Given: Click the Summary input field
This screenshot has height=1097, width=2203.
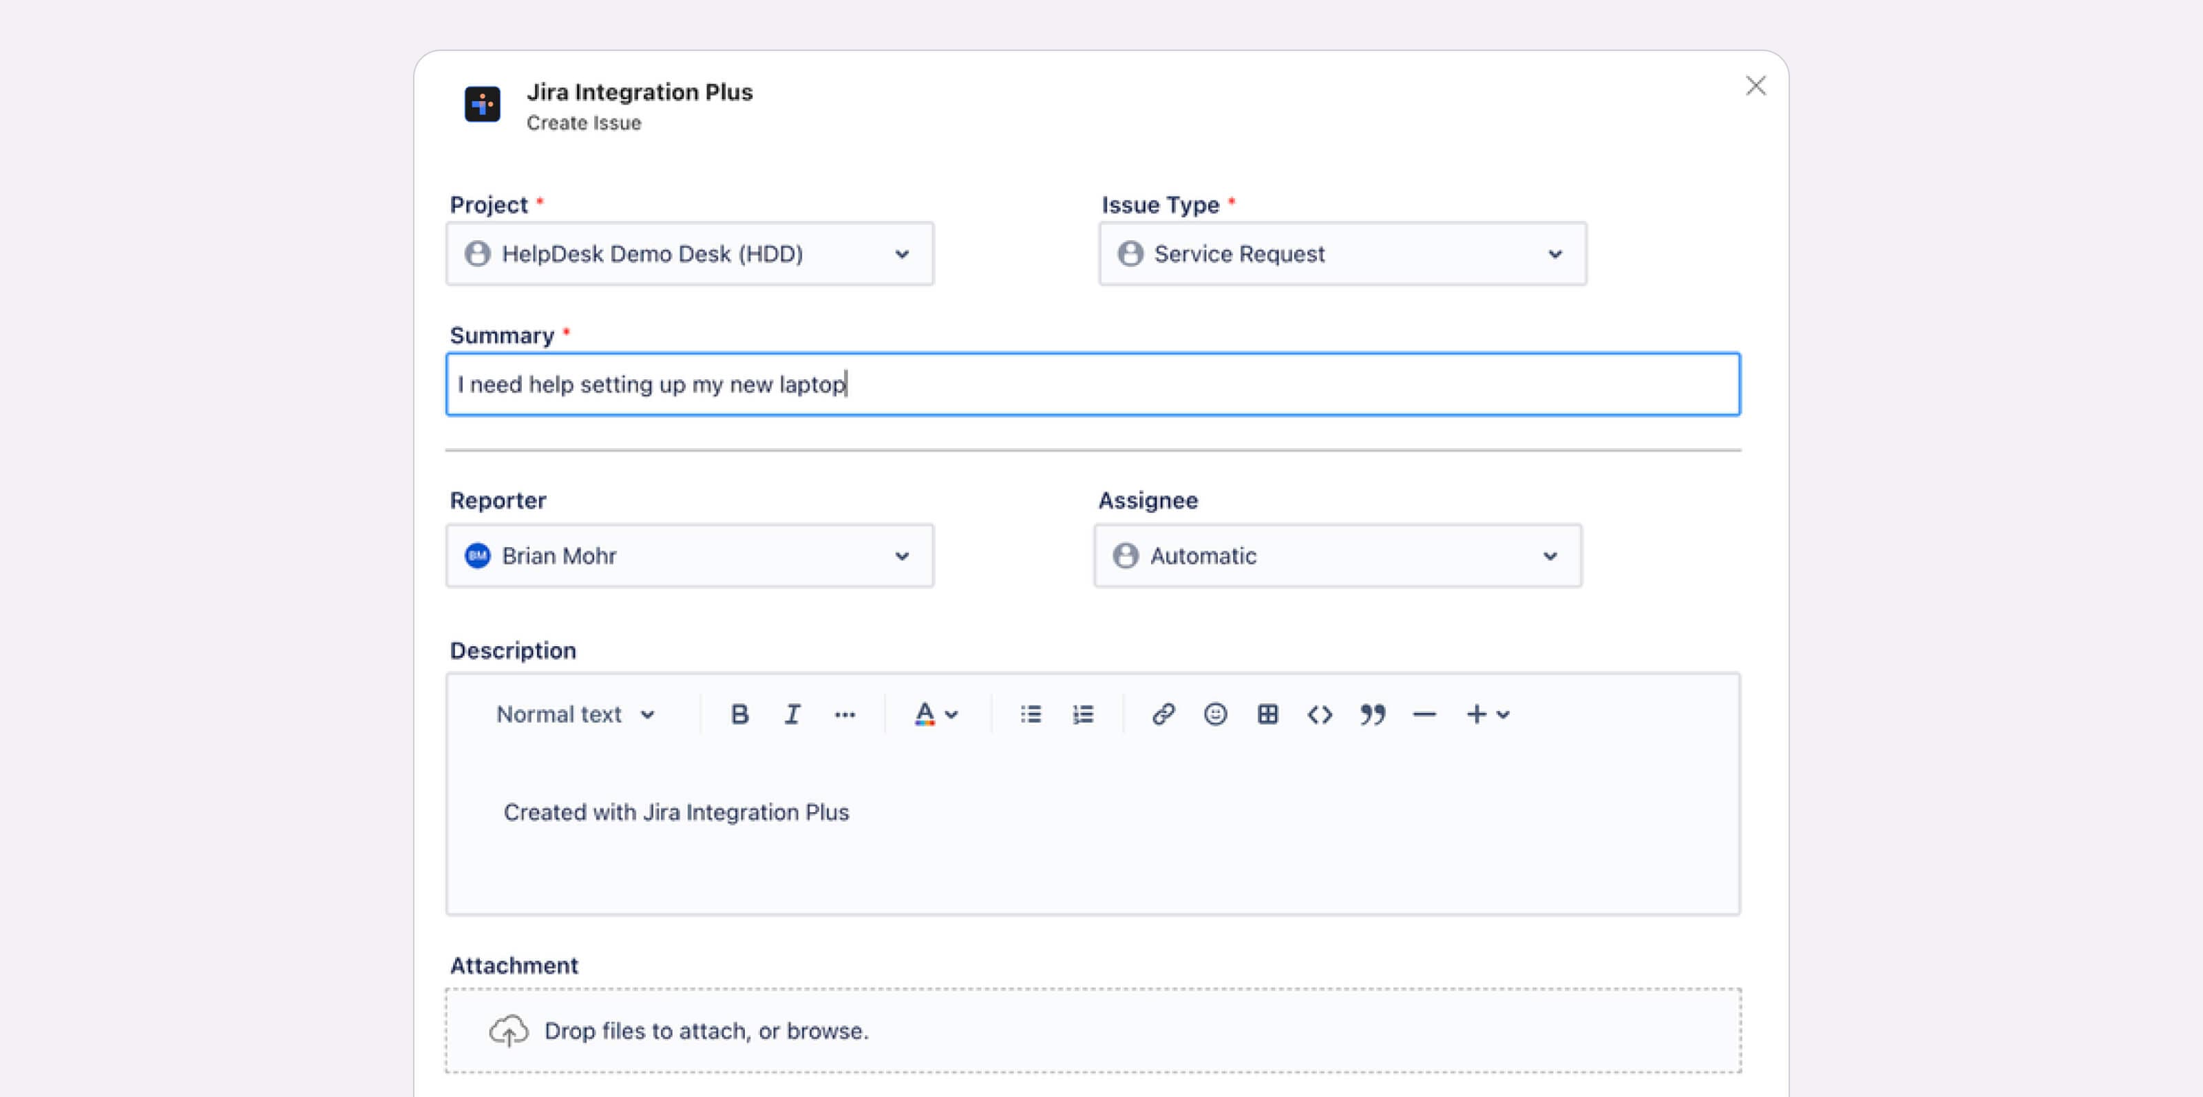Looking at the screenshot, I should point(1093,384).
